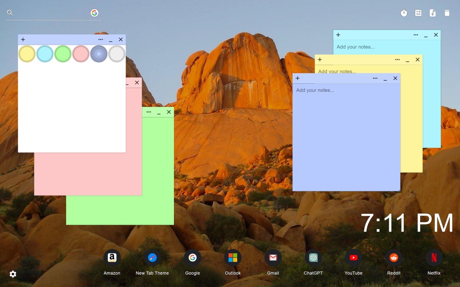Click the plus icon on the yellow note
The height and width of the screenshot is (287, 460).
click(320, 60)
